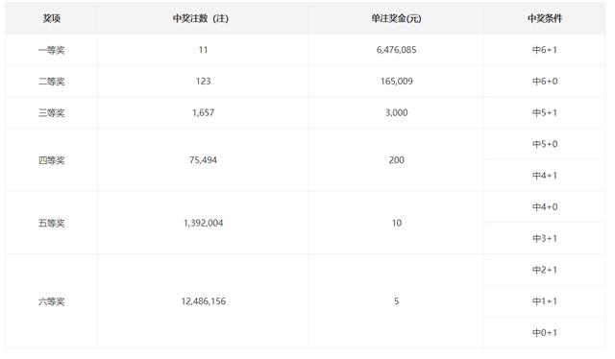Click the condition 中0+1

[545, 332]
